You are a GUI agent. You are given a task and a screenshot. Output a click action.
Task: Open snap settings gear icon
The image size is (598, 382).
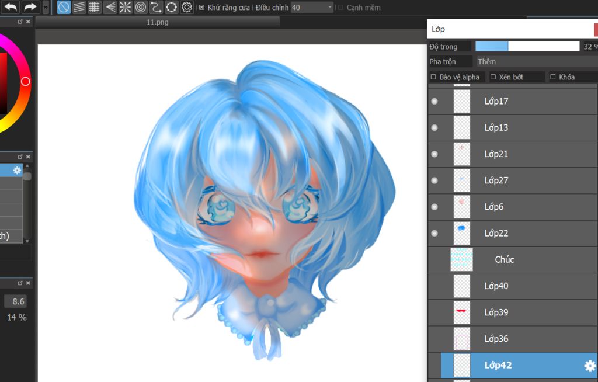coord(187,7)
